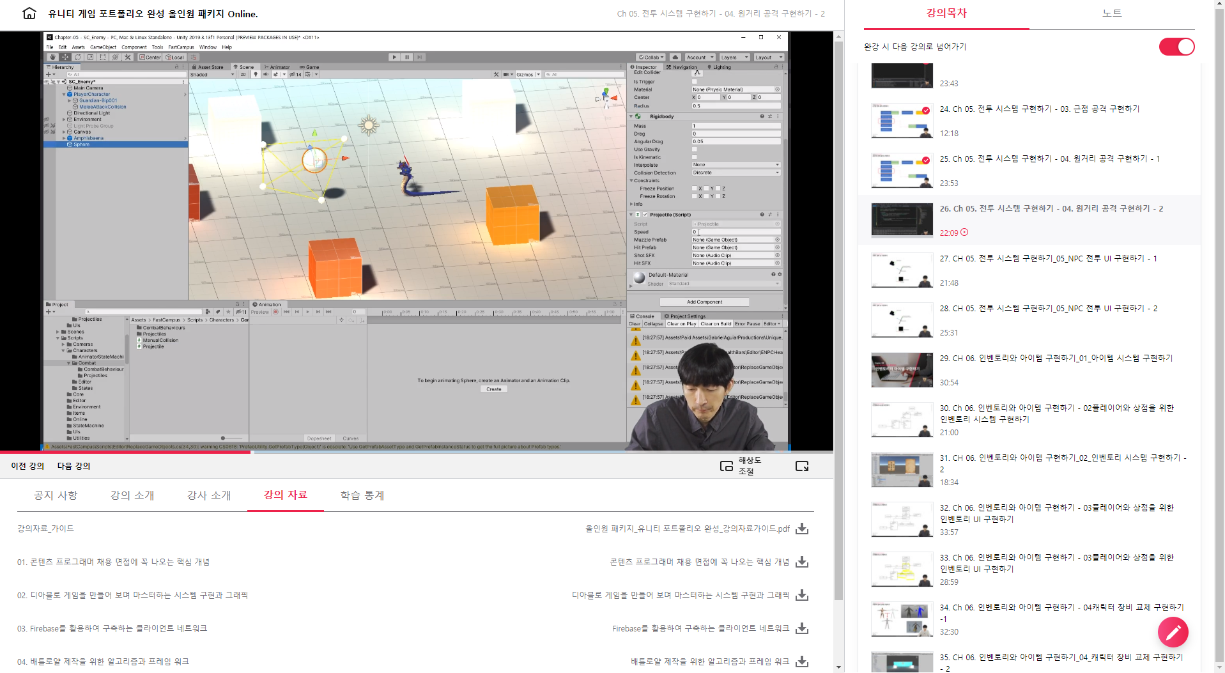The height and width of the screenshot is (673, 1225).
Task: Check Freeze Position X checkbox
Action: tap(695, 189)
